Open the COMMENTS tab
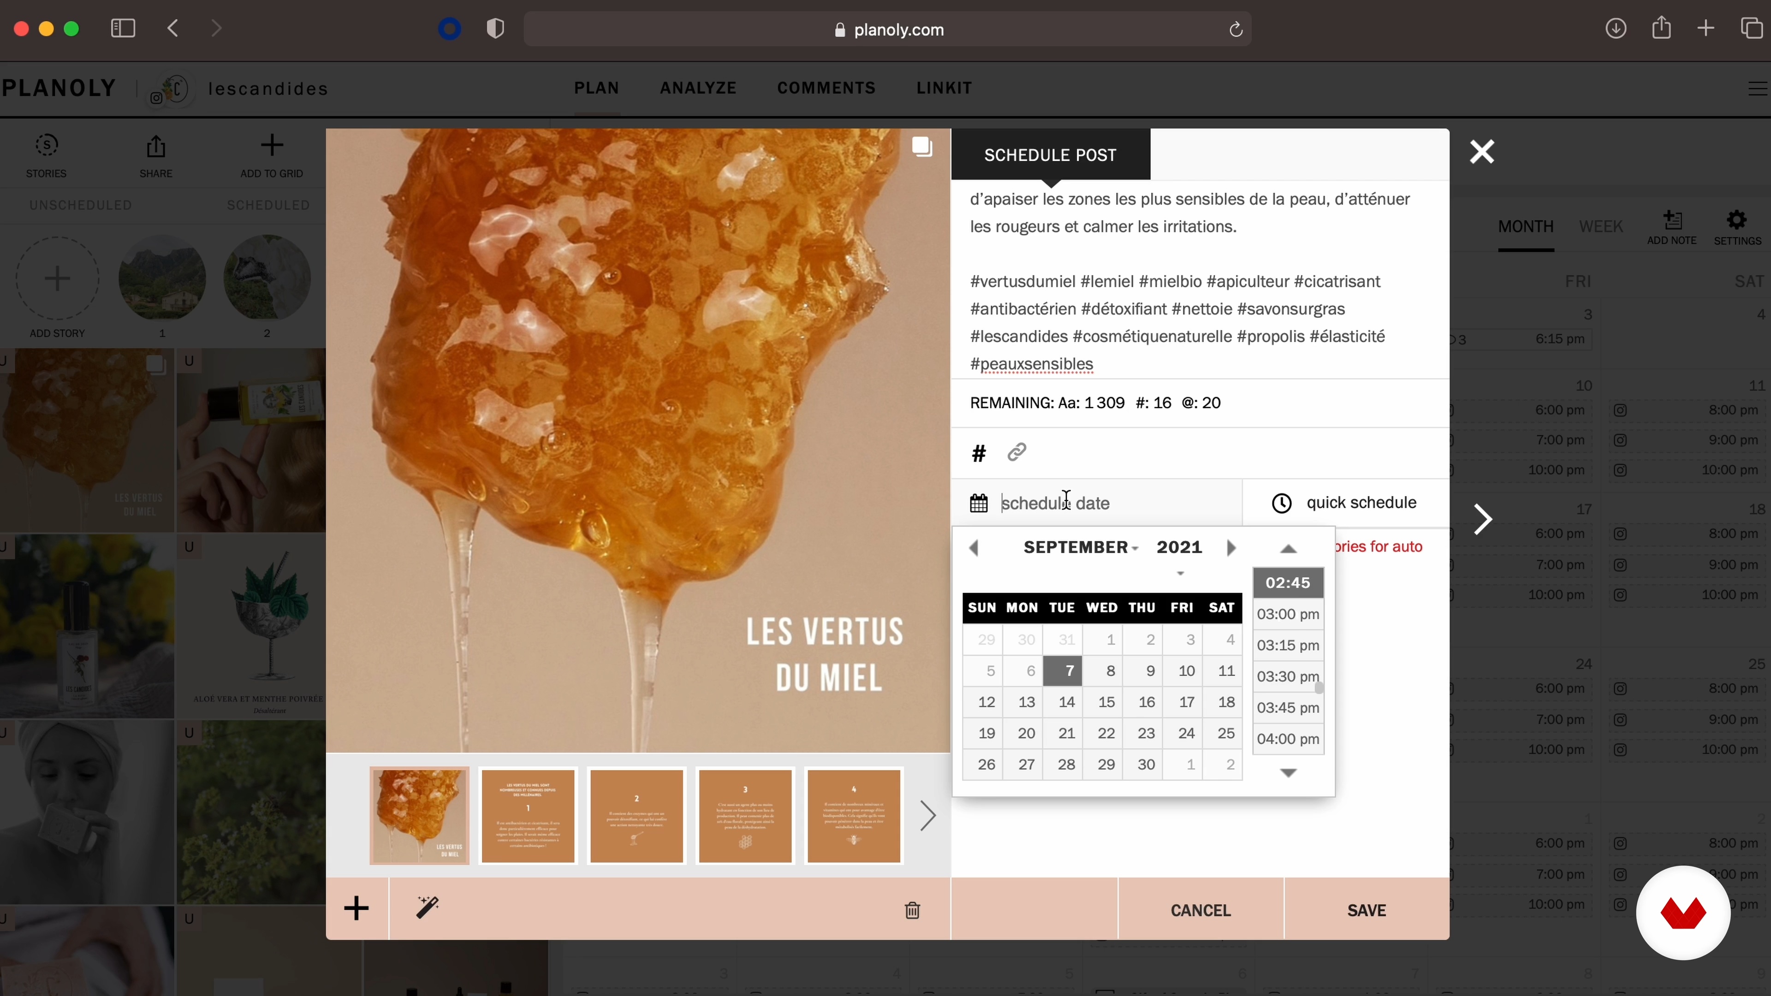Image resolution: width=1771 pixels, height=996 pixels. point(826,88)
